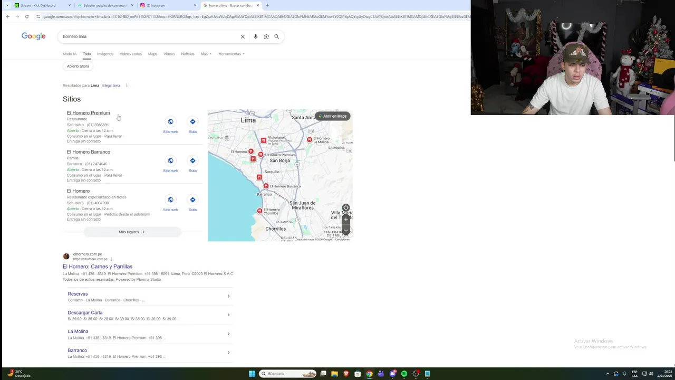This screenshot has height=380, width=675.
Task: Close the hornero lima browser tab
Action: (x=258, y=5)
